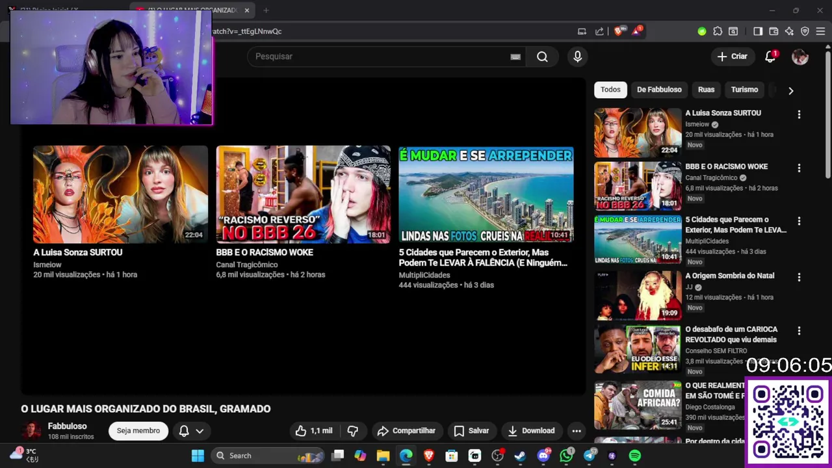The image size is (832, 468).
Task: Open sidebar thumbnail A Origem Sombria do Natal
Action: tap(638, 295)
